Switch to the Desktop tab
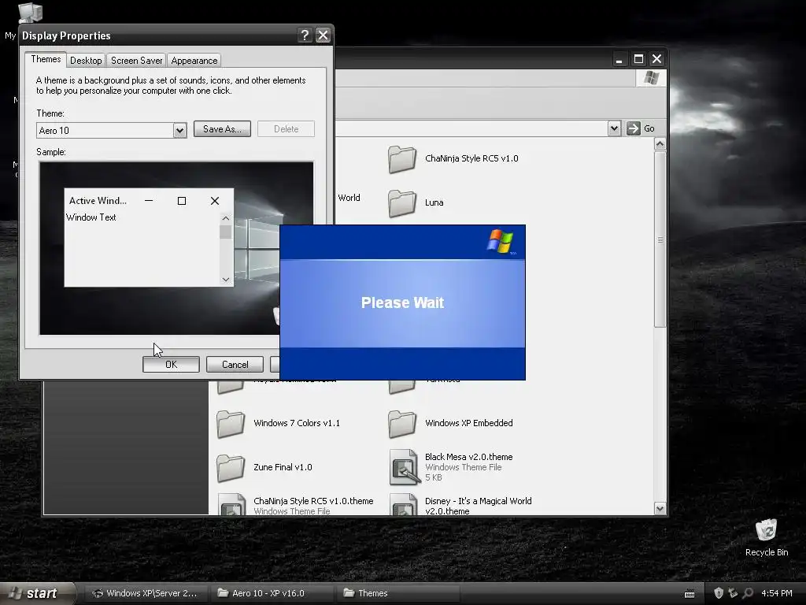 click(x=86, y=61)
